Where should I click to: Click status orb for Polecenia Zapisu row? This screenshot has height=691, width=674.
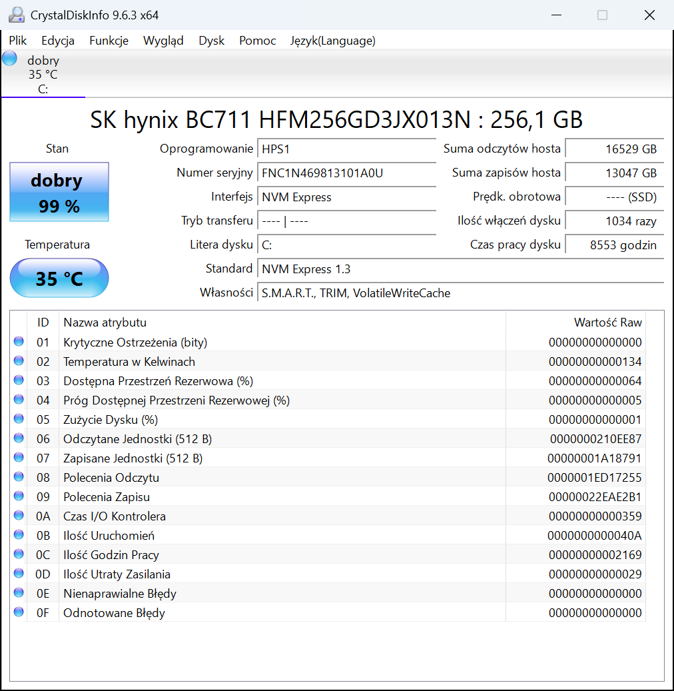click(x=19, y=496)
